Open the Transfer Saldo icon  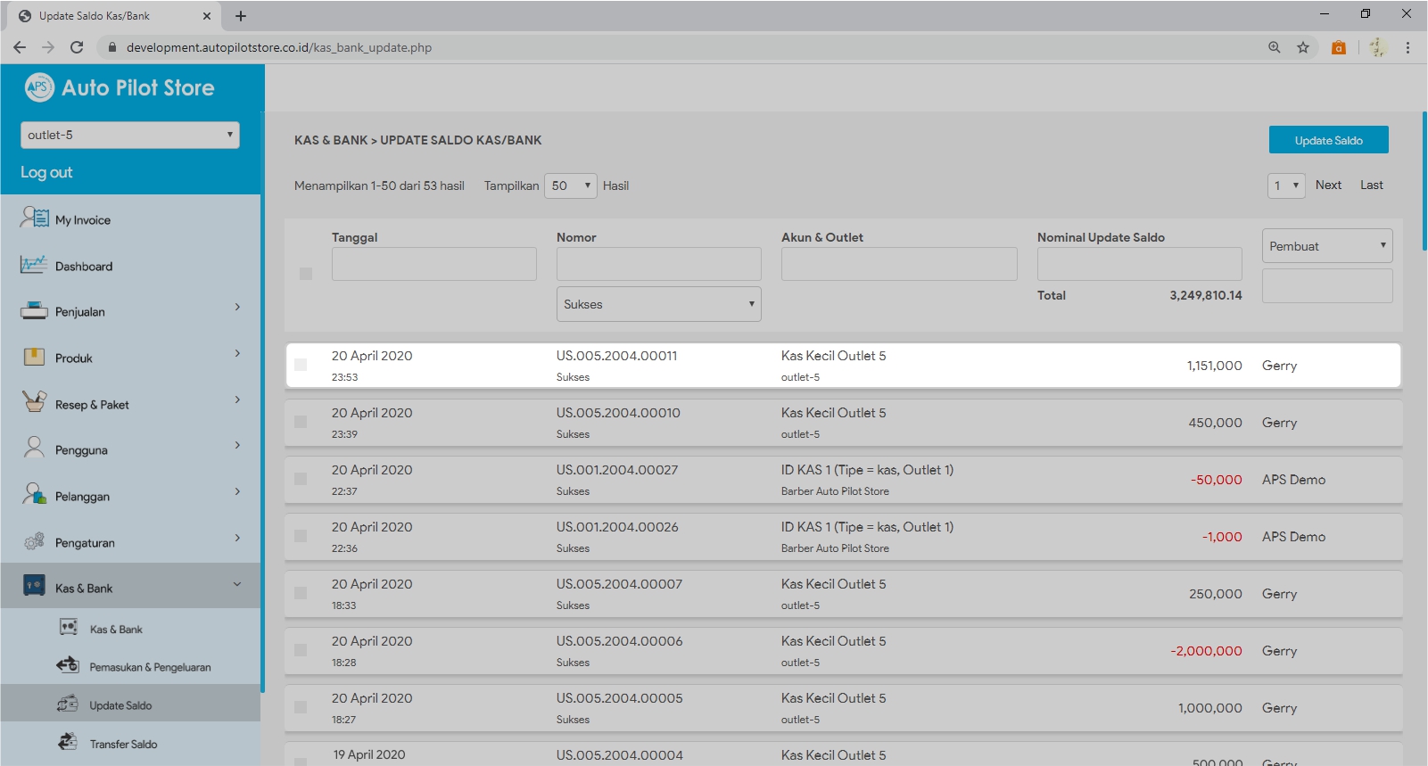(68, 742)
